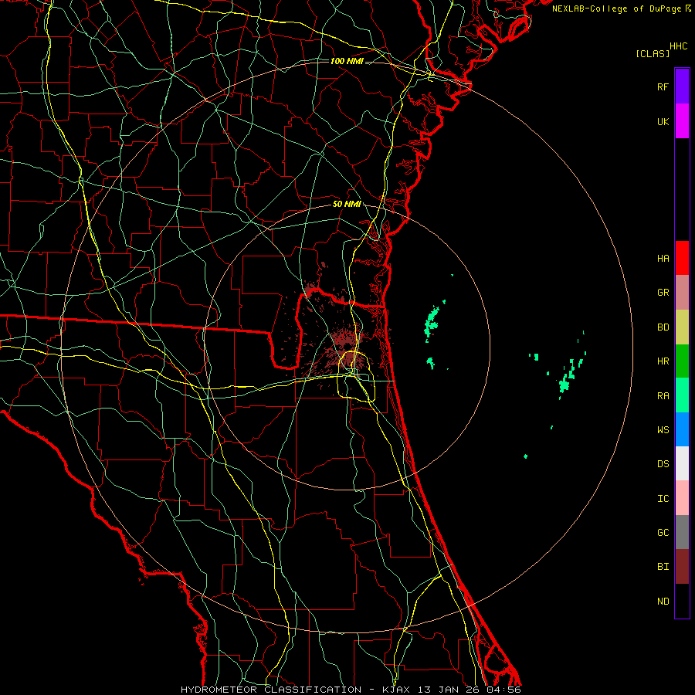Click the UK magenta legend swatch
This screenshot has height=695, width=695.
682,121
